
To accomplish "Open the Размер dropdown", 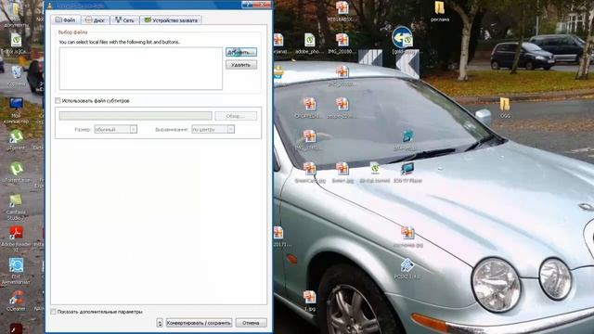I will coord(115,130).
